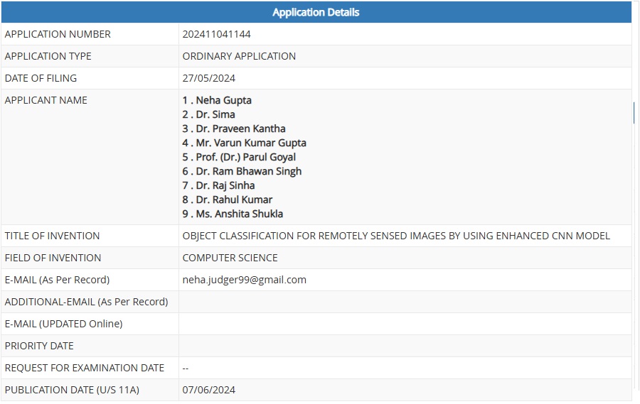Click the Application Details header bar
Image resolution: width=640 pixels, height=404 pixels.
pos(316,12)
